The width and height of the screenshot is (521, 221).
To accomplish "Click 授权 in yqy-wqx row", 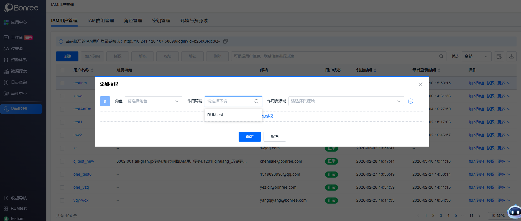I will pos(491,200).
